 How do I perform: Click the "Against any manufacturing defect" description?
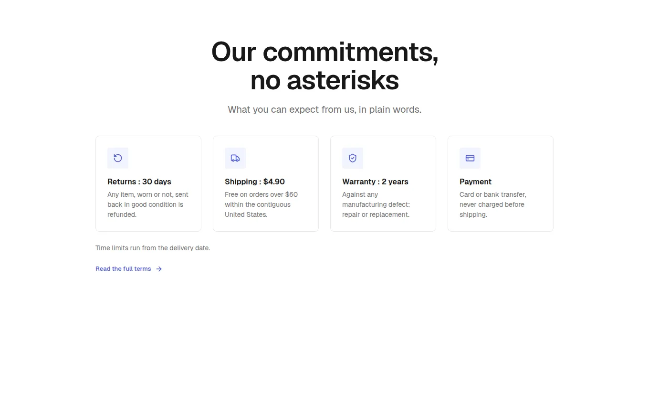point(376,204)
